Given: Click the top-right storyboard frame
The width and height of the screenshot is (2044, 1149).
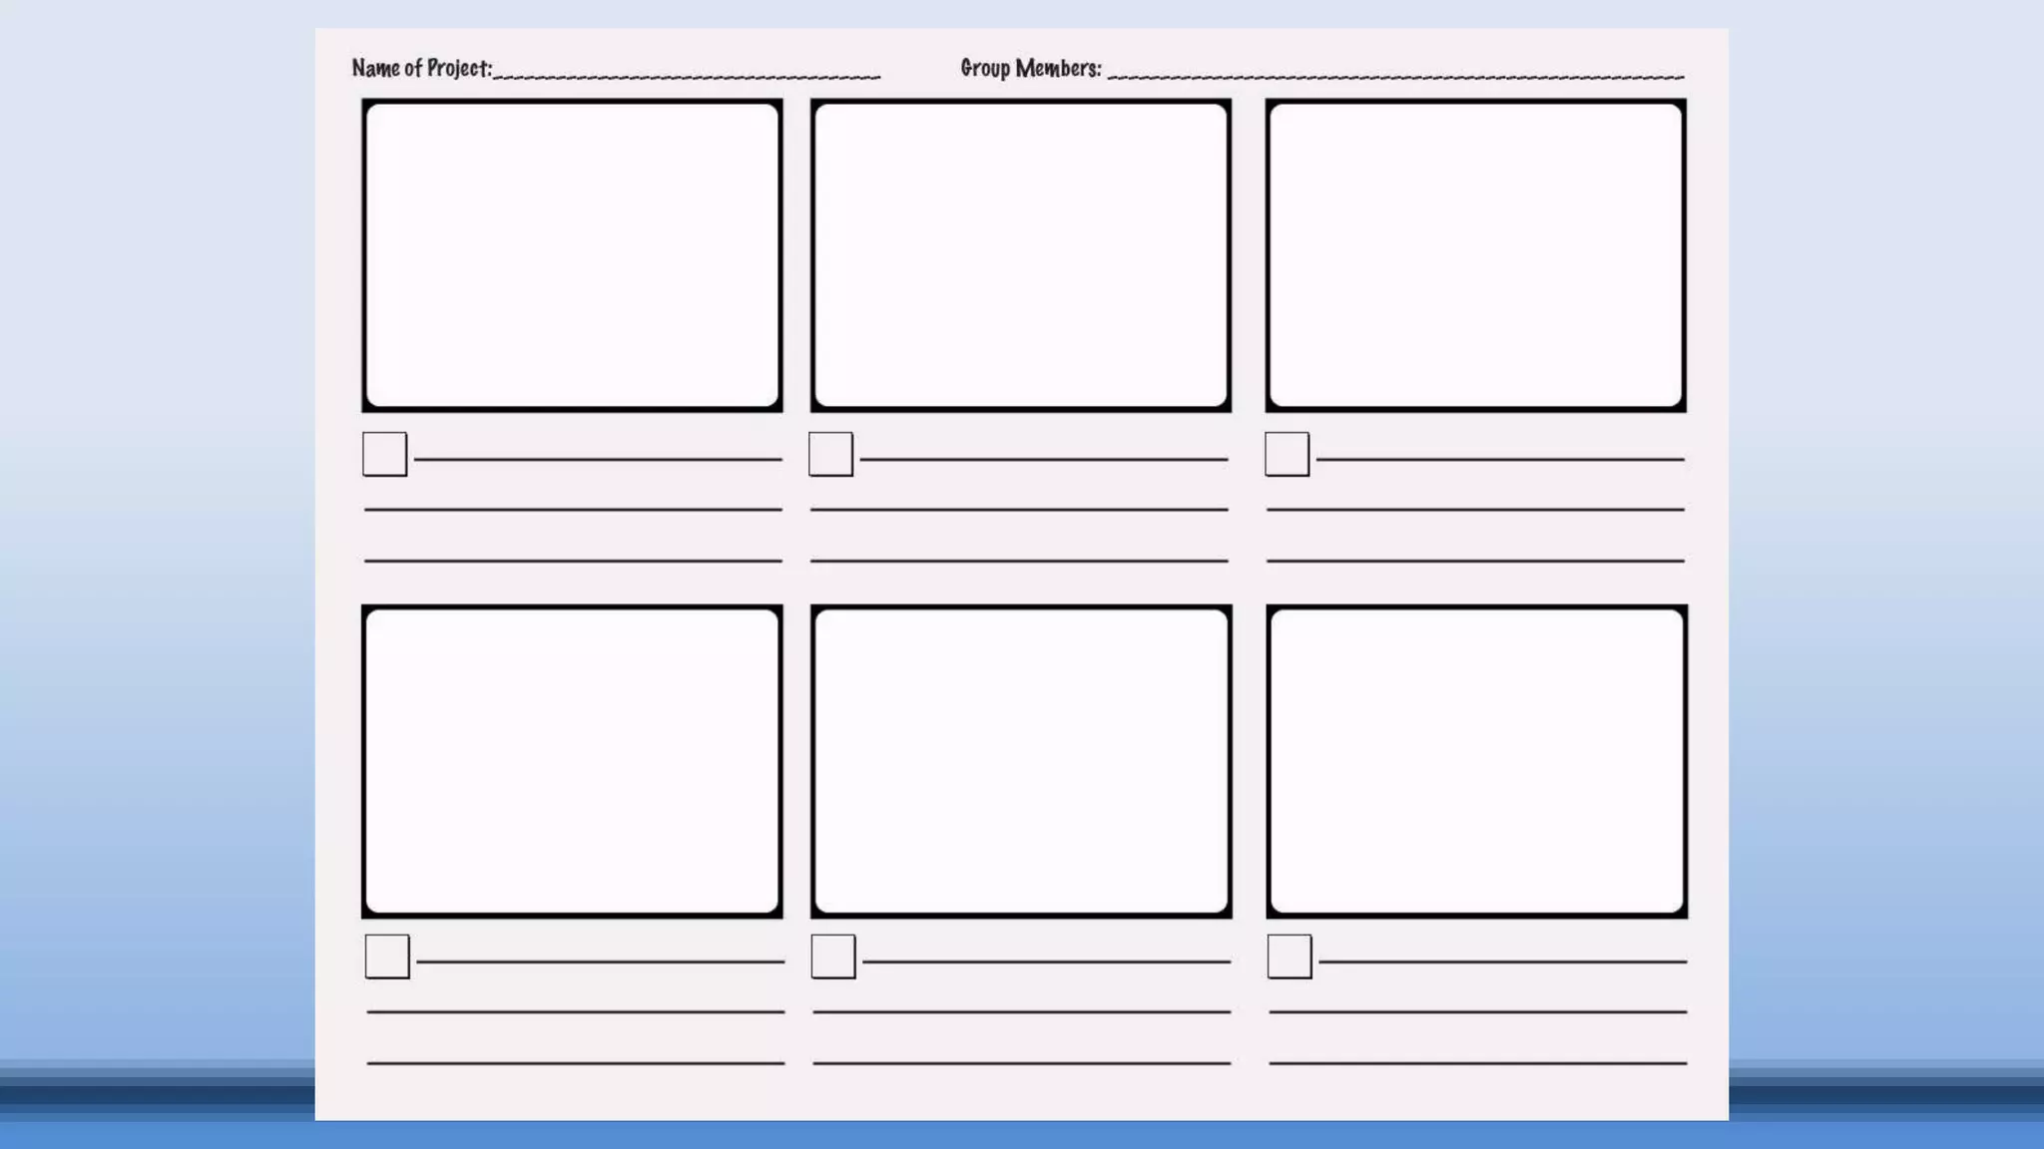Looking at the screenshot, I should 1475,255.
